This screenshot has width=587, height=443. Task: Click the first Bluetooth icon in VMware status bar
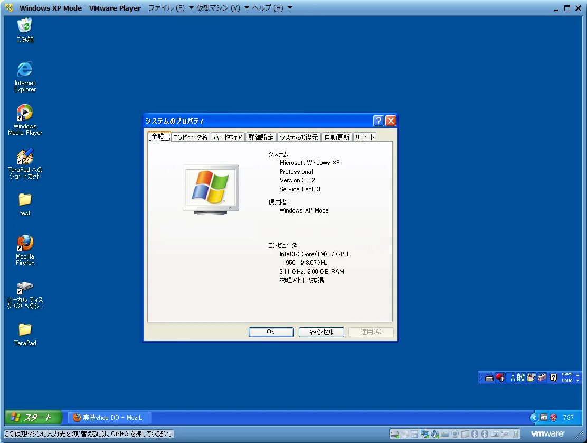coord(475,434)
